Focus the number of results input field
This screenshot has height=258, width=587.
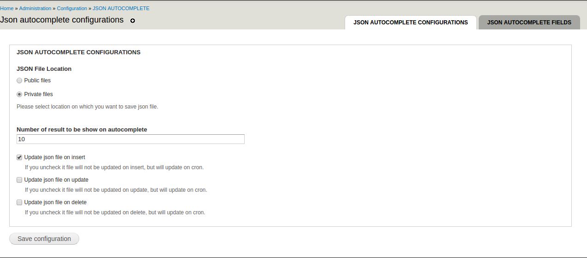[130, 139]
